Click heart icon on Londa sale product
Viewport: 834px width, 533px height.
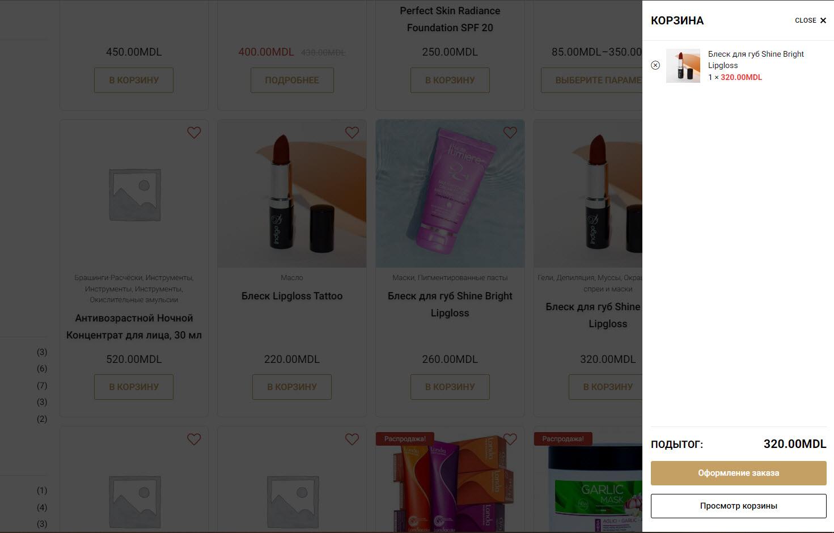(510, 439)
